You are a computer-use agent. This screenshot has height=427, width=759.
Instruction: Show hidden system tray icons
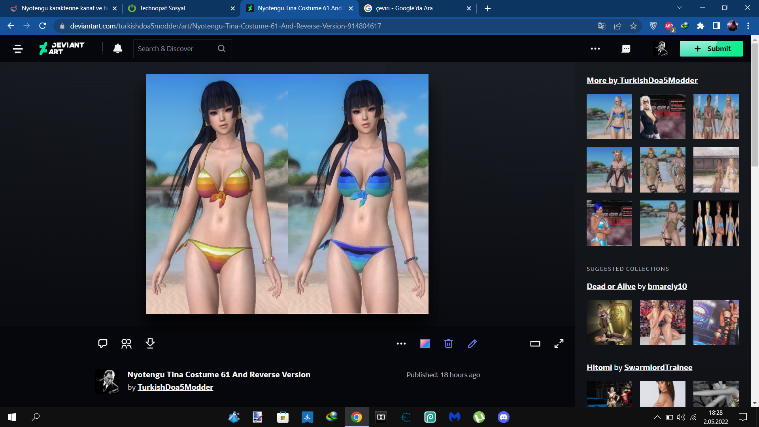657,417
